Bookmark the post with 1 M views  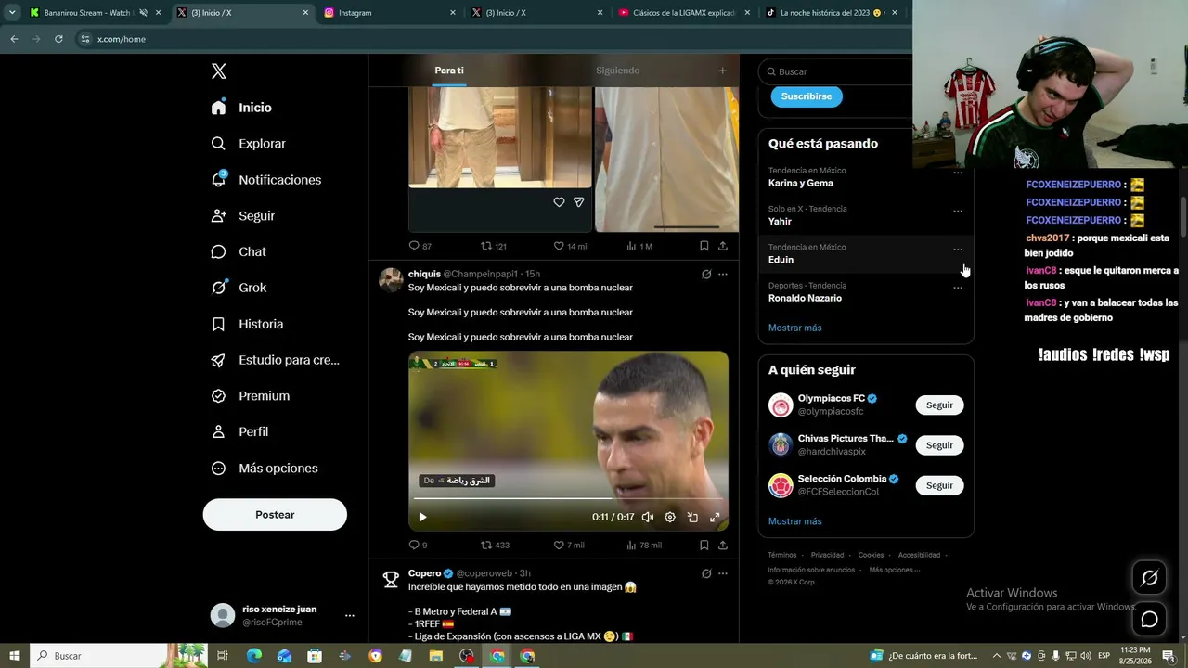point(704,246)
